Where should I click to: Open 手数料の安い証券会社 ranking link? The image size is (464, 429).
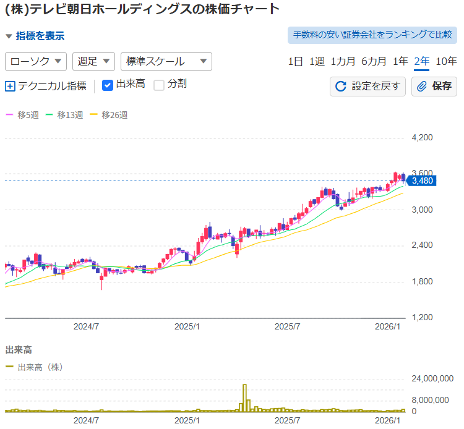coord(372,35)
